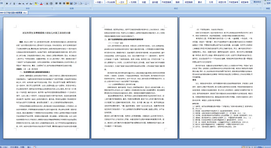This screenshot has width=271, height=148.
Task: Open the line spacing dropdown
Action: pos(76,4)
